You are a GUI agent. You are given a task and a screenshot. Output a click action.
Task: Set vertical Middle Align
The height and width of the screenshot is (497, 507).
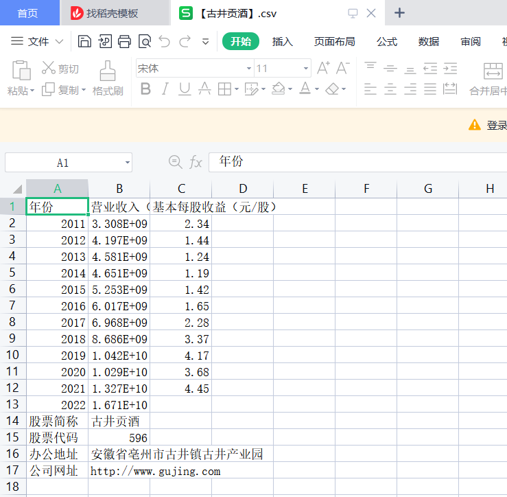pyautogui.click(x=390, y=68)
